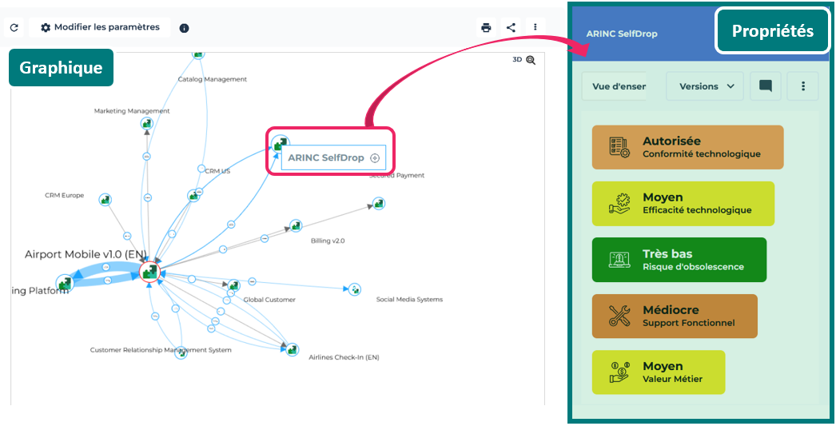836x426 pixels.
Task: Expand the ARINC SelfDrop node plus icon
Action: tap(374, 158)
